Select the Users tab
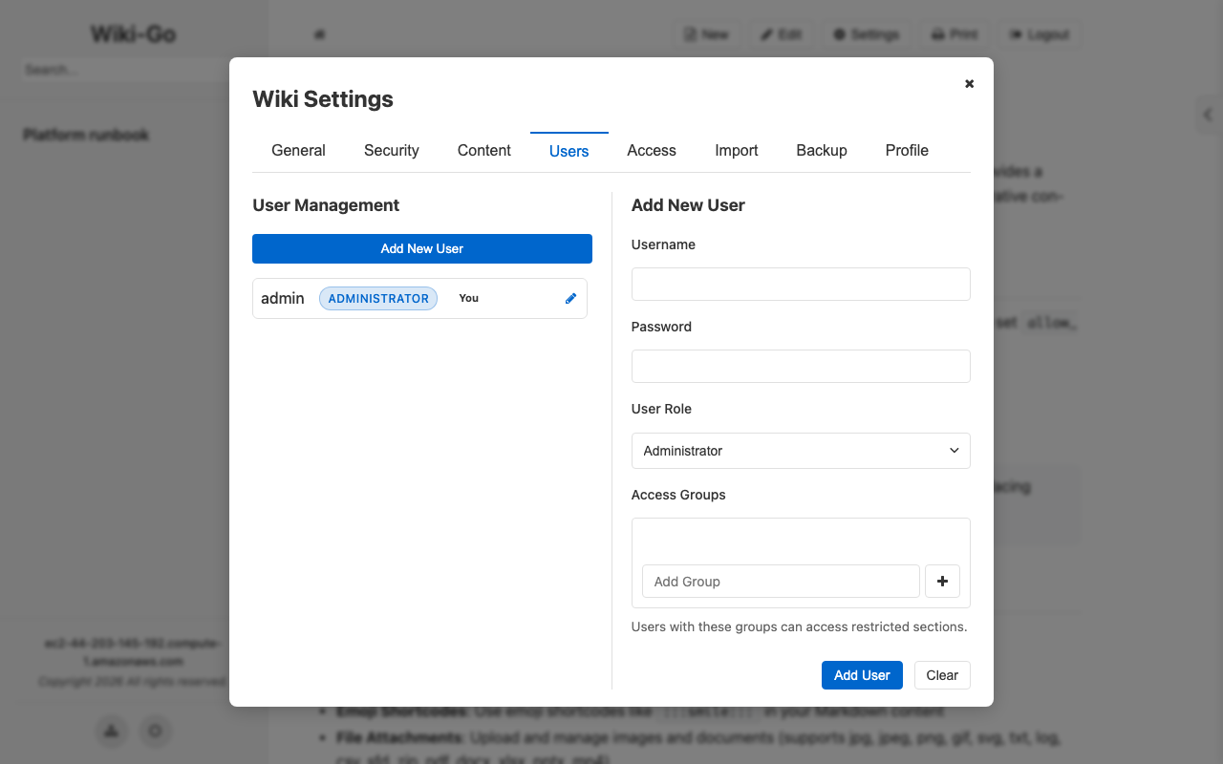The height and width of the screenshot is (764, 1223). click(569, 152)
